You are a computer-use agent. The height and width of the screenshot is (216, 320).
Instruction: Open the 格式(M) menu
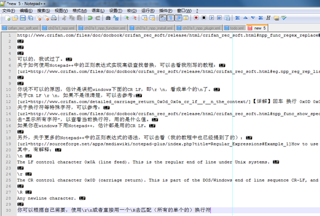point(80,11)
